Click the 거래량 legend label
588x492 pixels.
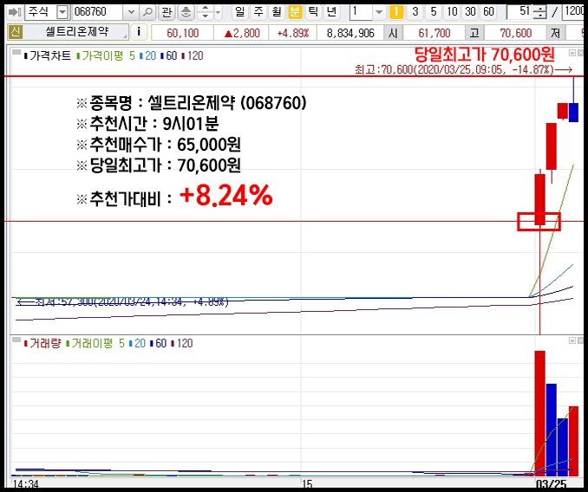point(45,343)
